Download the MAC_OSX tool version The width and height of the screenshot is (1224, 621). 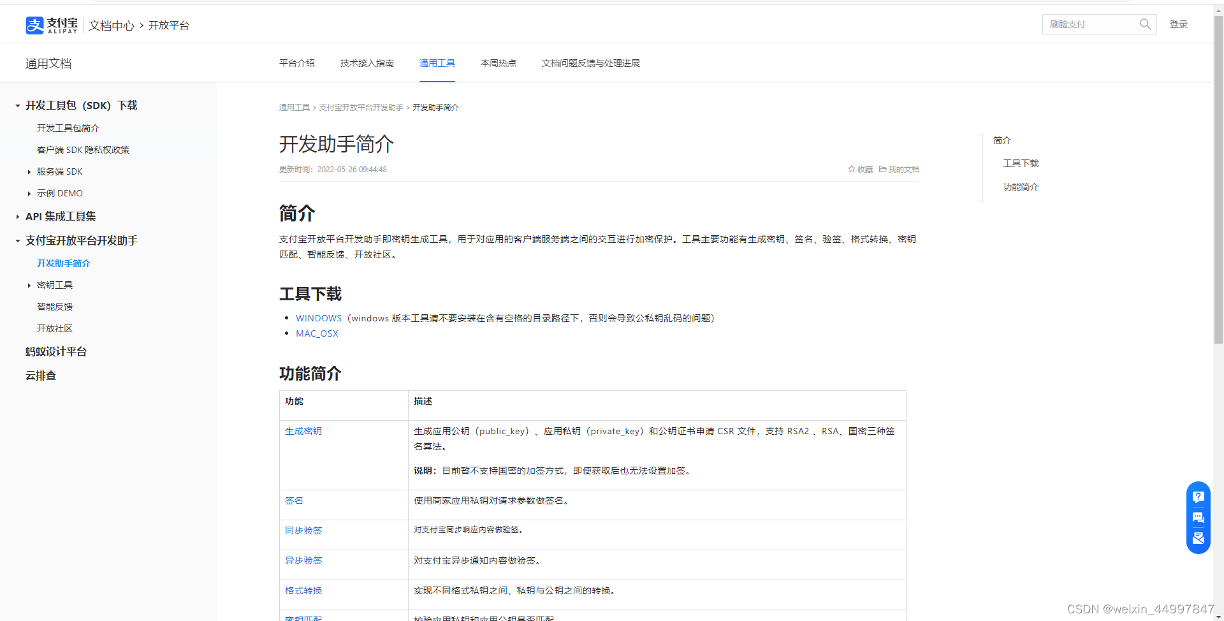tap(317, 333)
